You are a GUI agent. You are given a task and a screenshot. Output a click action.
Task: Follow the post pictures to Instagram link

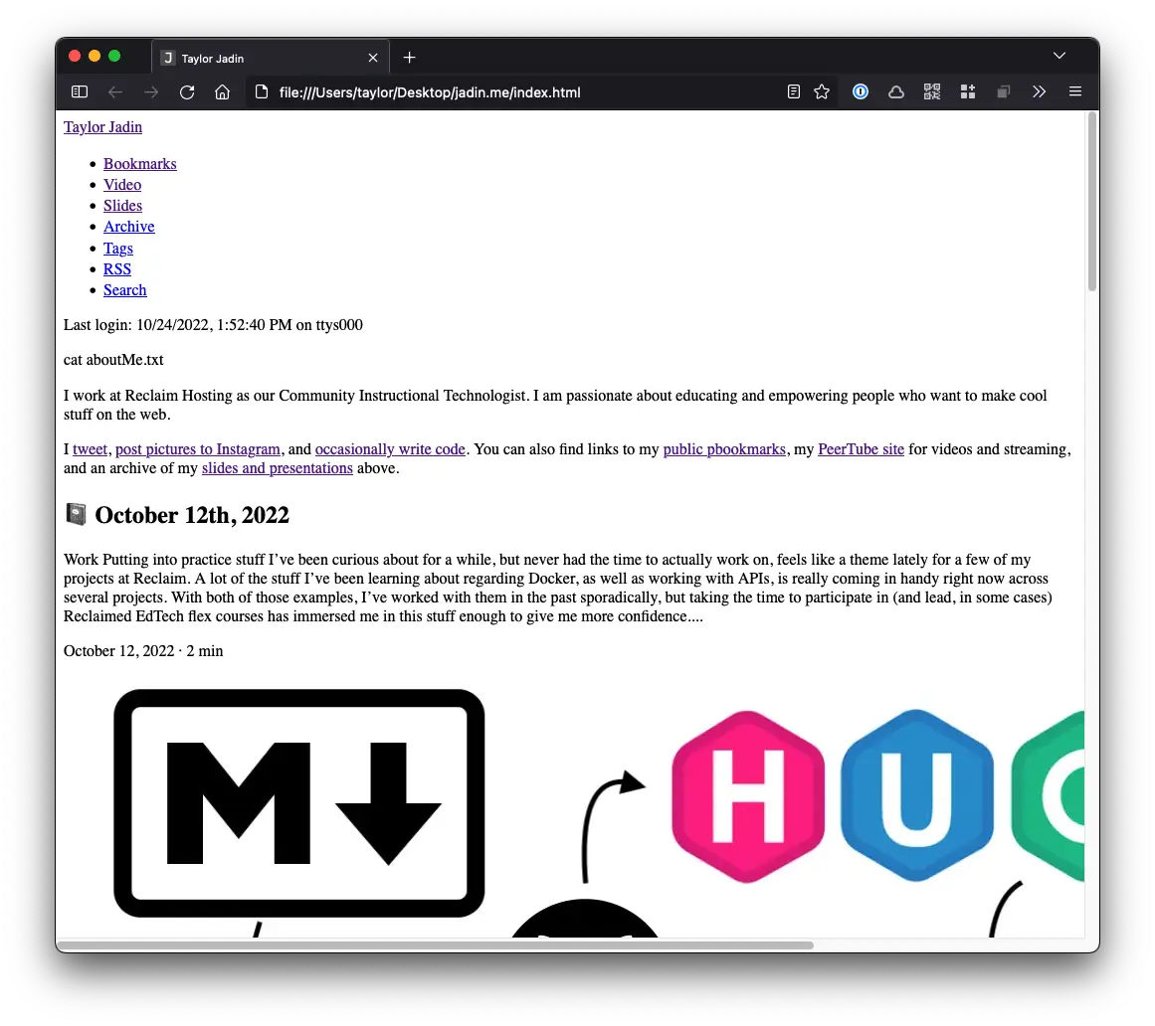tap(197, 449)
